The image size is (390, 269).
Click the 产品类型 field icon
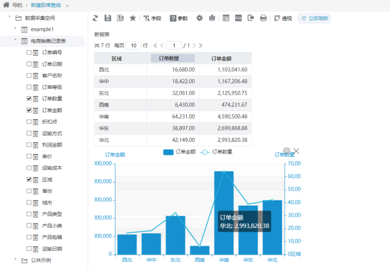pos(36,214)
